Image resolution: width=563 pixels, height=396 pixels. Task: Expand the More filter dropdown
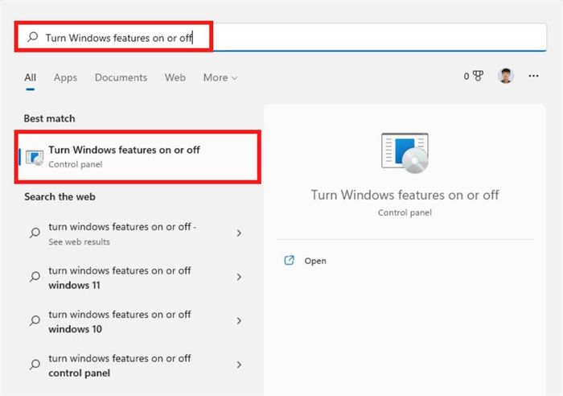pyautogui.click(x=220, y=77)
